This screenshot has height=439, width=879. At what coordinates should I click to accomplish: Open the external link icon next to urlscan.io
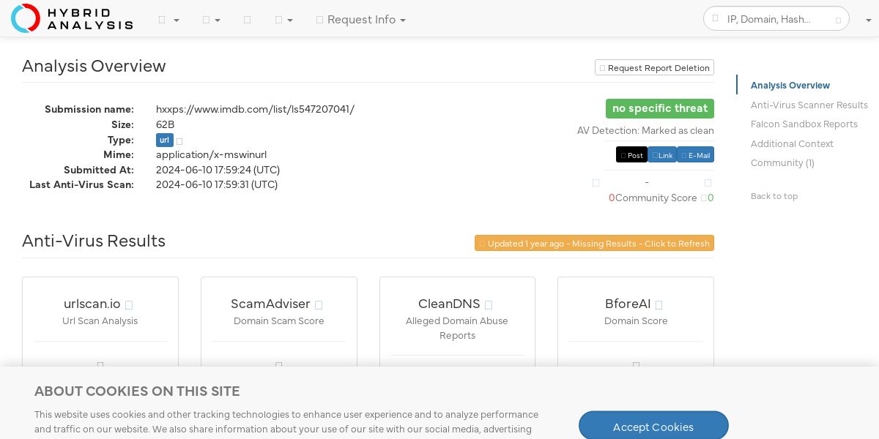click(x=129, y=305)
